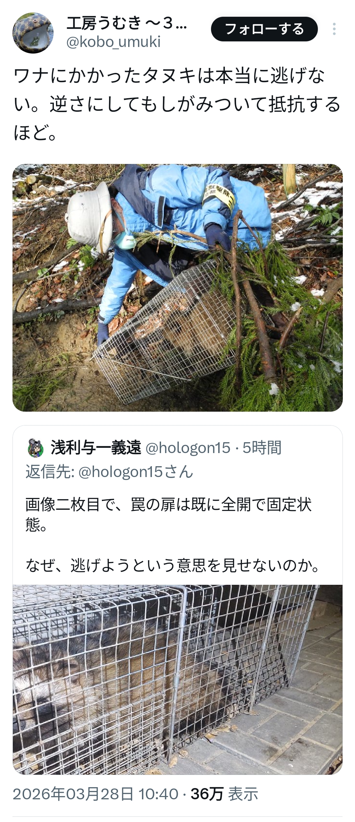Select the main tweet text about タヌキ
Viewport: 355px width, 822px height.
click(177, 104)
